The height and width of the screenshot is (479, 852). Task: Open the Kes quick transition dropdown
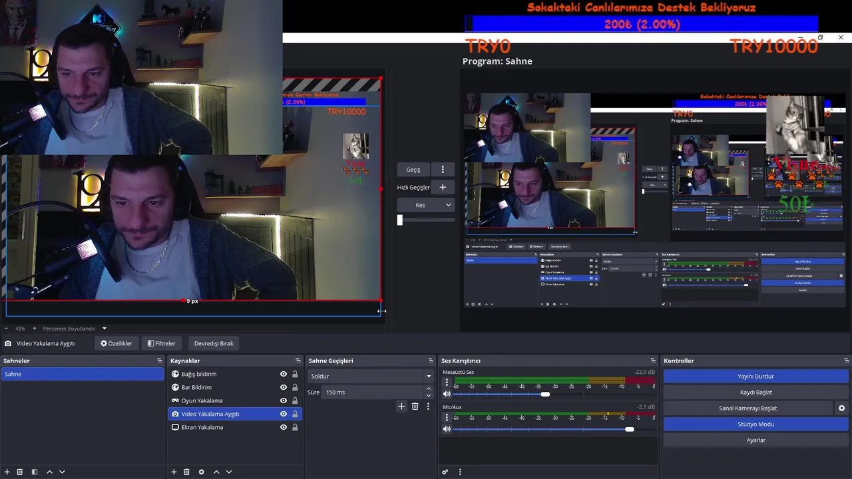(425, 205)
